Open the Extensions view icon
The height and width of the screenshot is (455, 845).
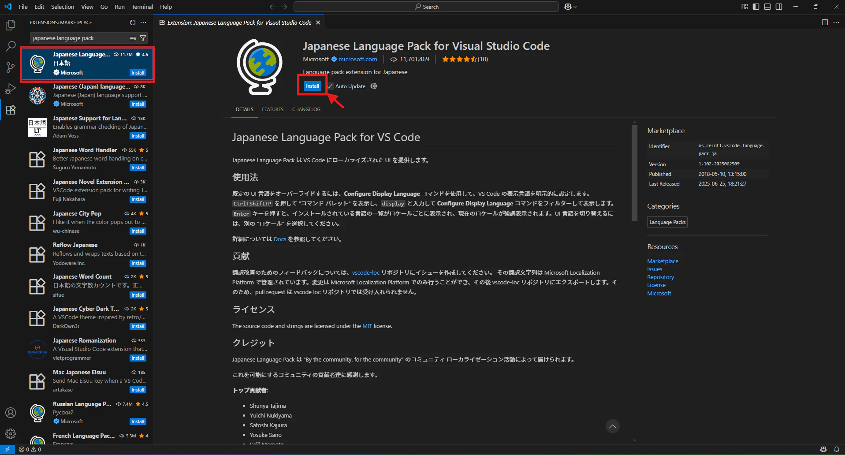pos(11,110)
